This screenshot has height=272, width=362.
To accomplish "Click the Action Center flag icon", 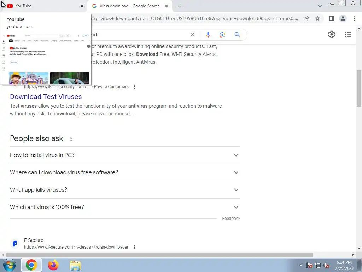I will coord(309,265).
